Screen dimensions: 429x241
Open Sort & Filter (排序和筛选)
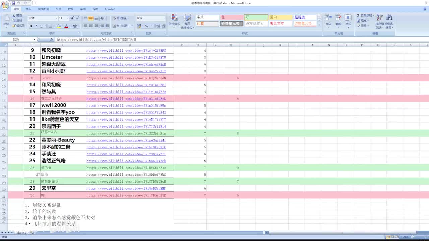[380, 21]
